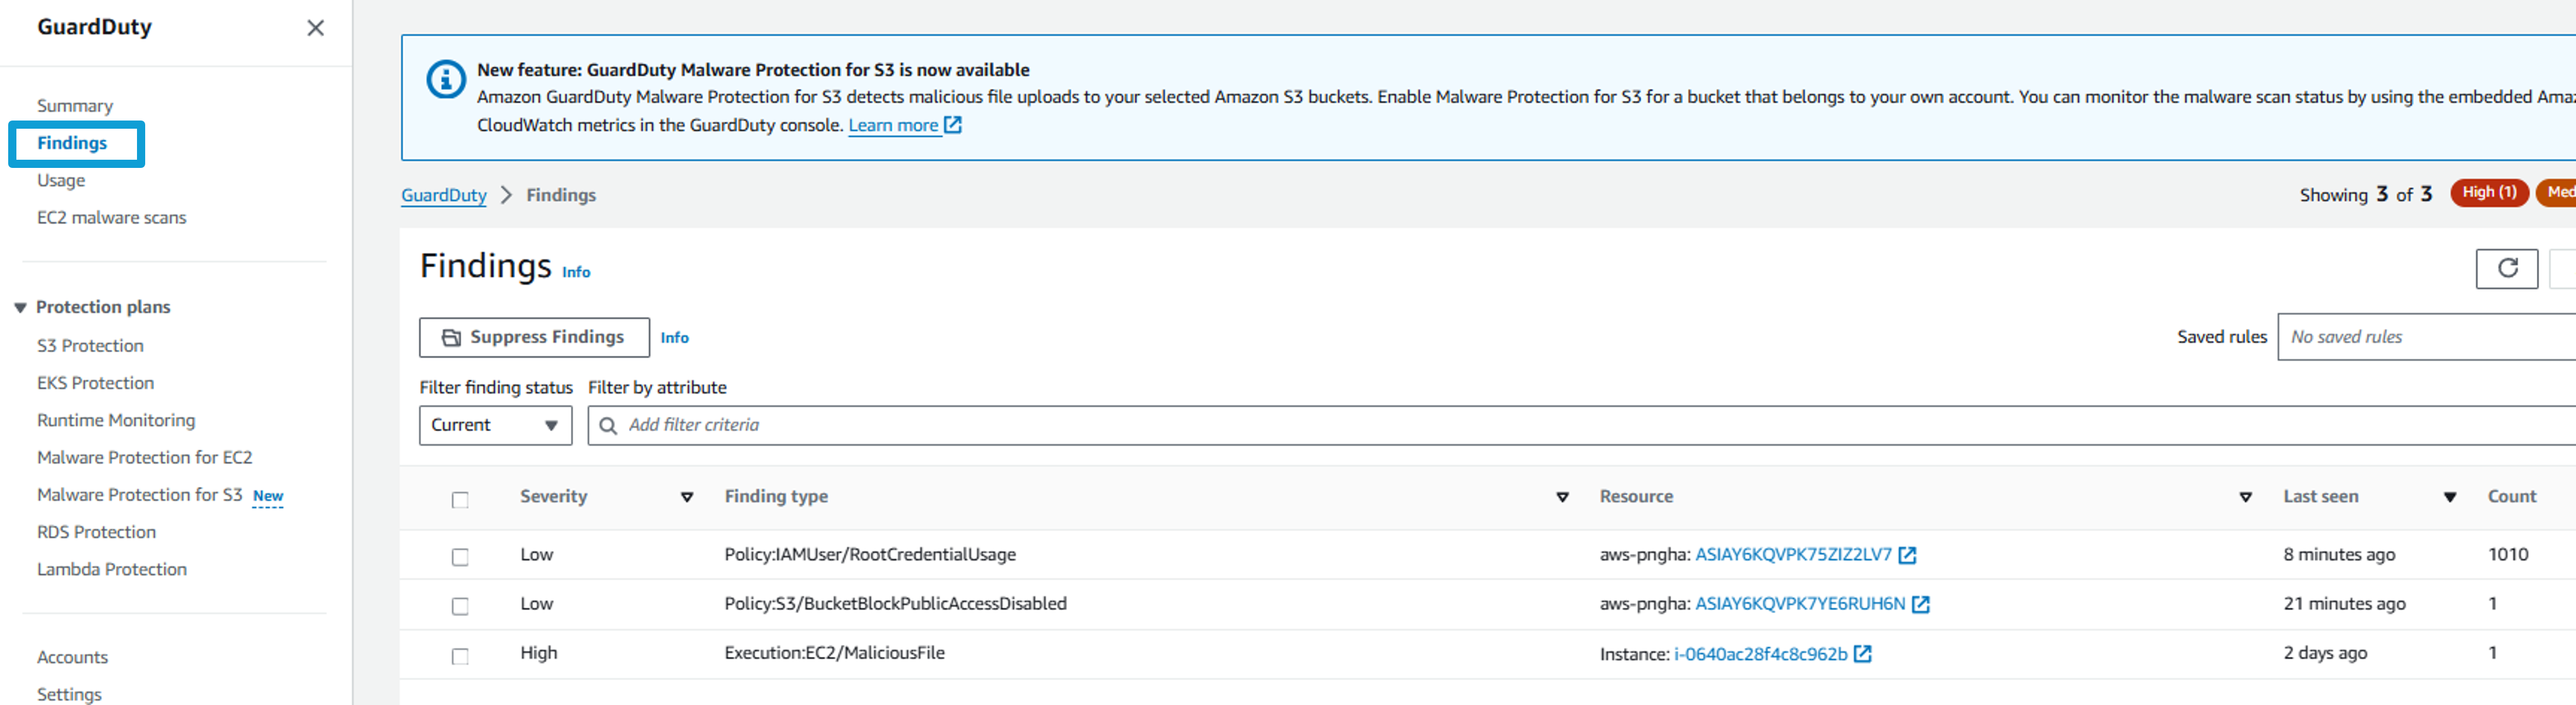The height and width of the screenshot is (705, 2576).
Task: Open EC2 malware scans page
Action: click(x=112, y=217)
